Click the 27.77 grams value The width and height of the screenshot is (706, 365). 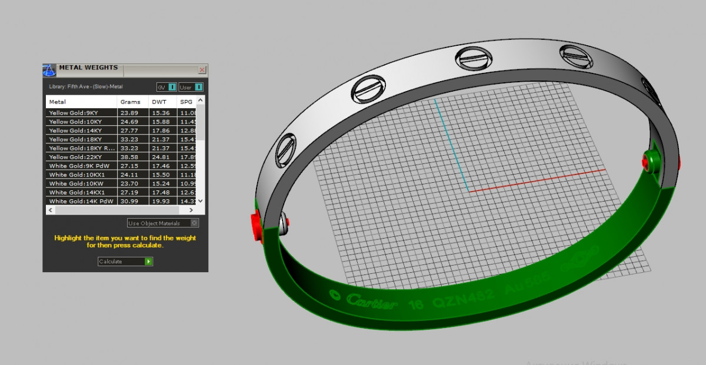tap(129, 130)
